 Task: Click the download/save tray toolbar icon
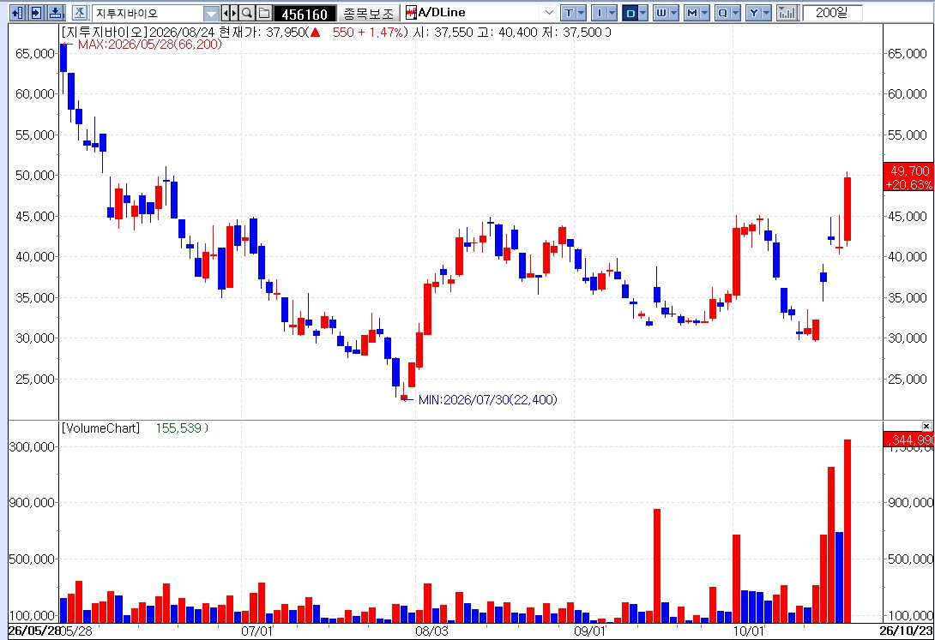[56, 13]
